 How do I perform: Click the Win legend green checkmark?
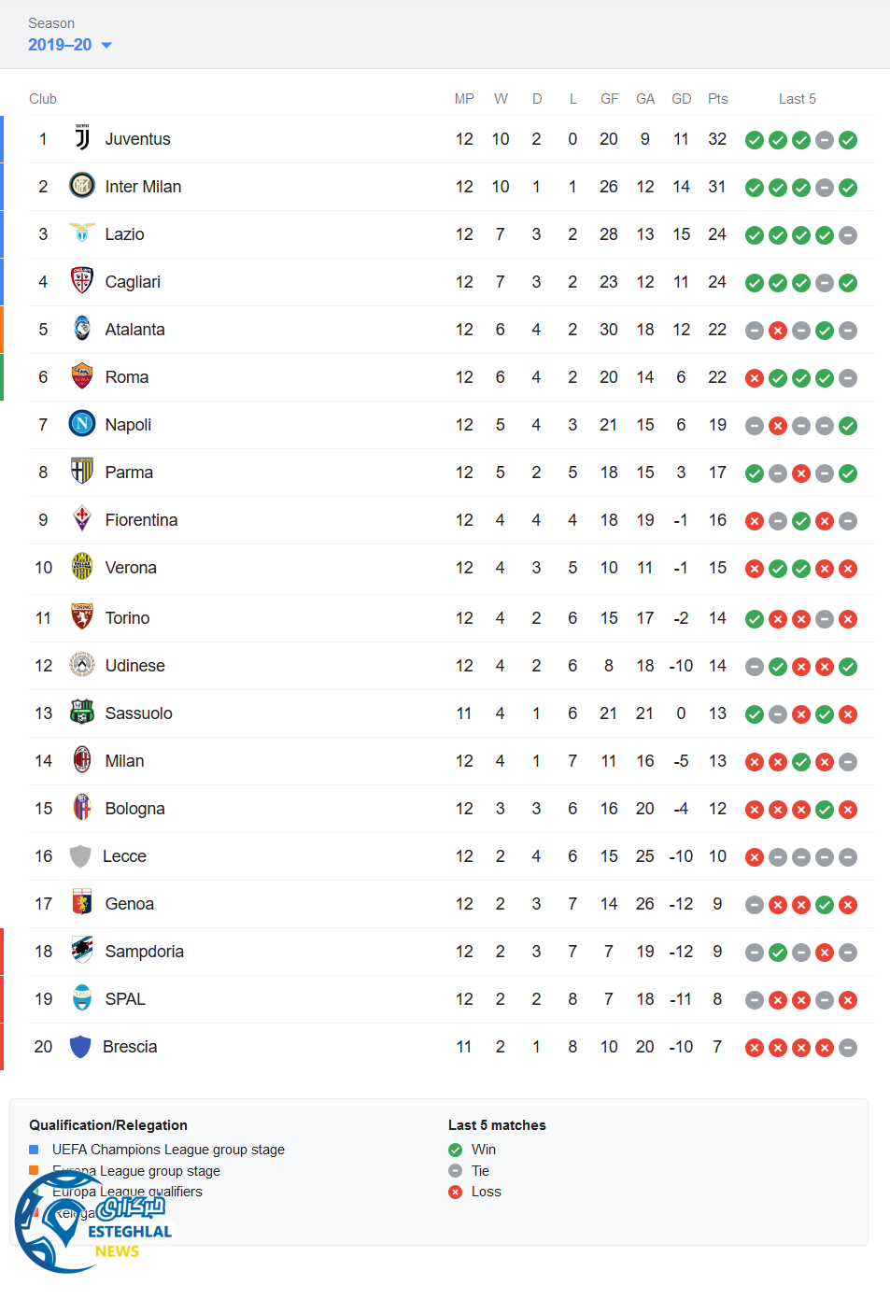click(x=456, y=1150)
